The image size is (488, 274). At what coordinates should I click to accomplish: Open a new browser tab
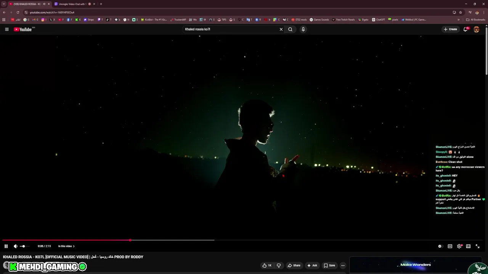click(x=101, y=4)
